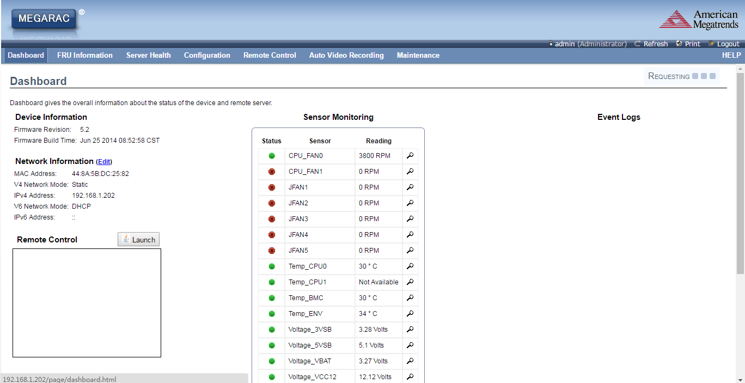745x383 pixels.
Task: Click the MEGARAC logo
Action: point(44,19)
